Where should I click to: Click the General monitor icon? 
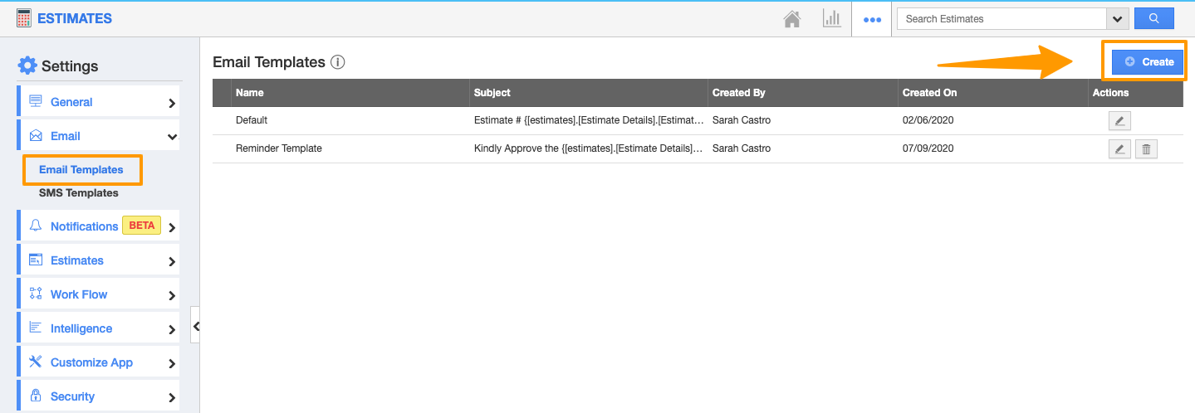tap(36, 101)
